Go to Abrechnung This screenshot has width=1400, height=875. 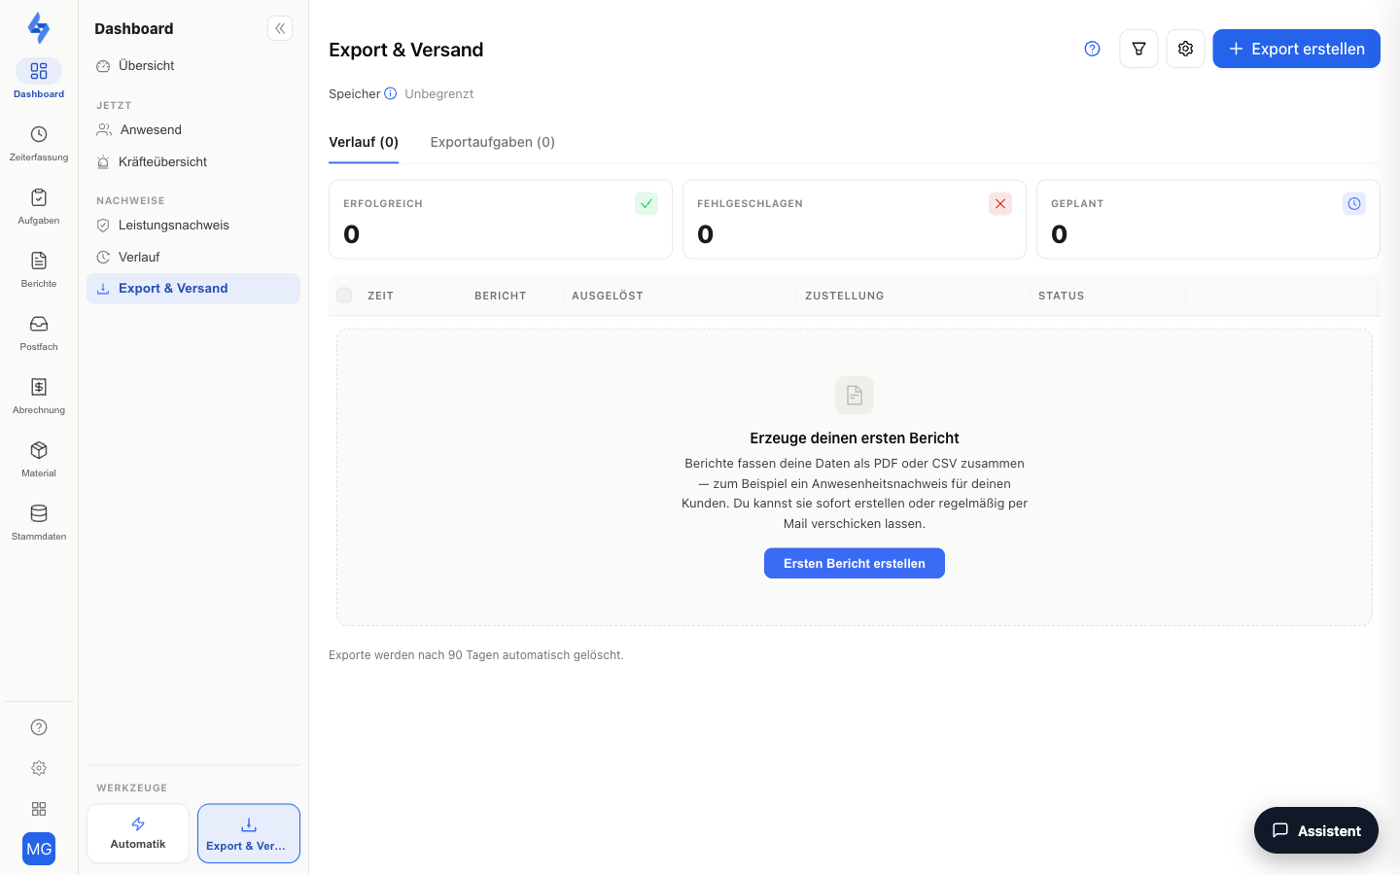point(39,396)
